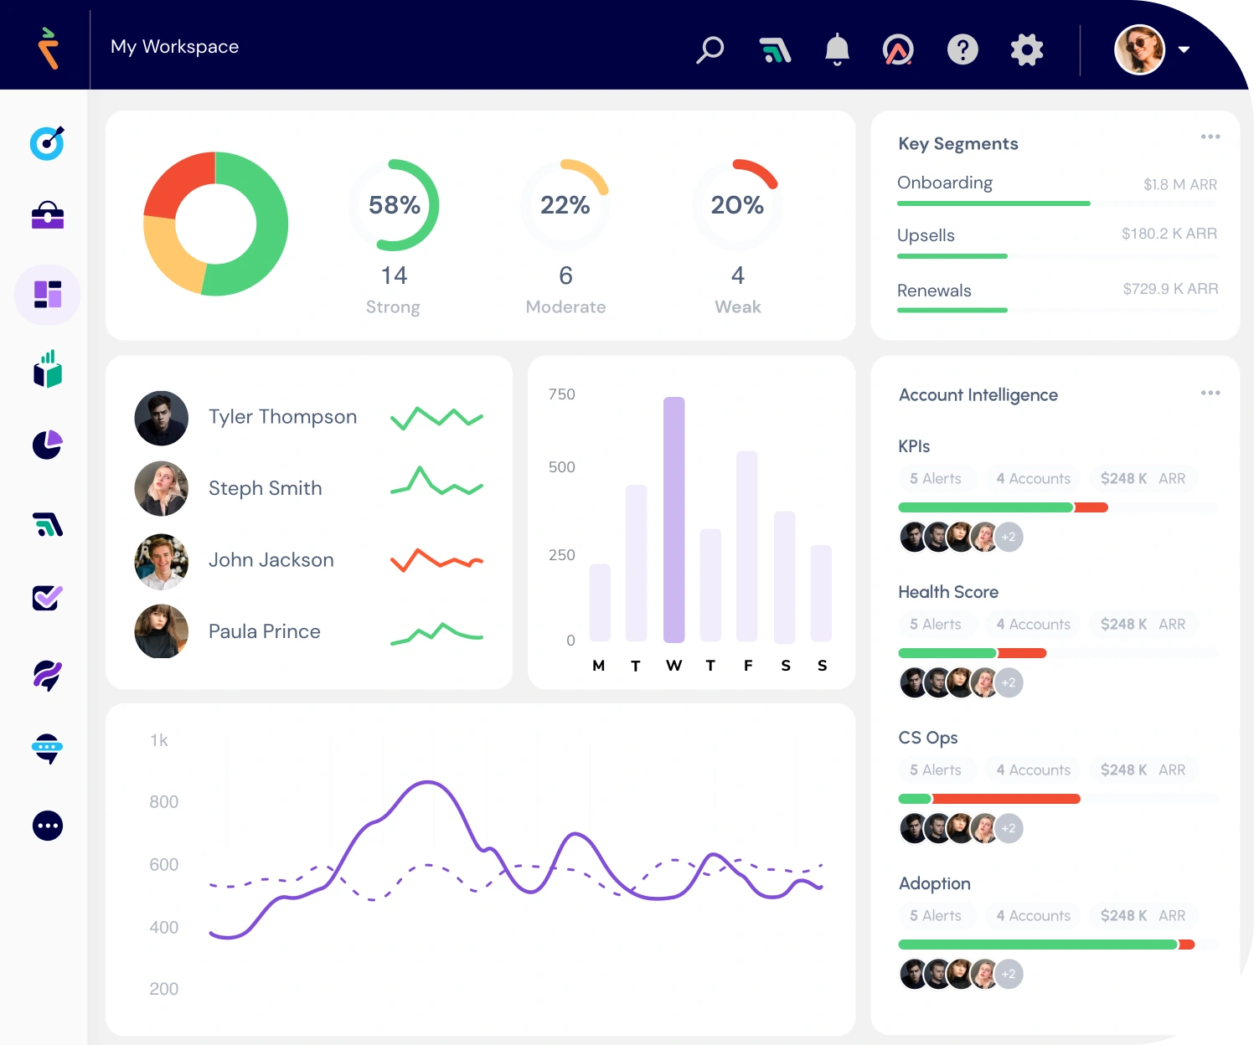Click the Renewals progress bar

coord(1057,310)
